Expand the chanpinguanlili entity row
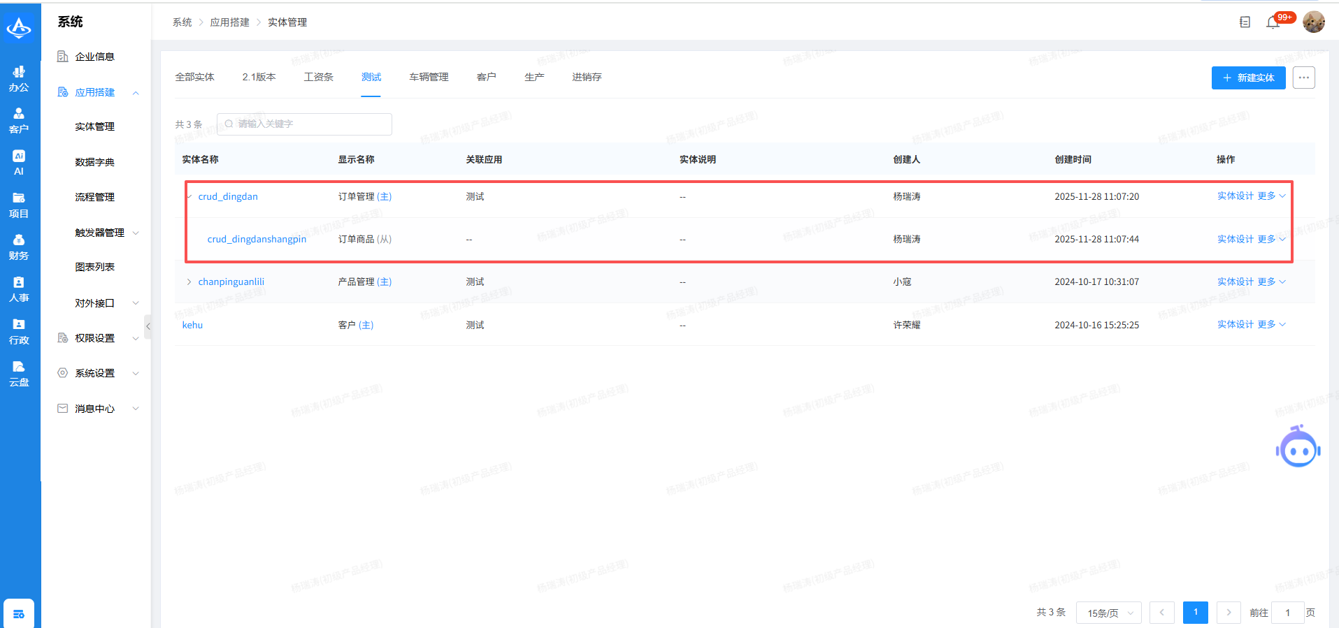 (x=189, y=282)
